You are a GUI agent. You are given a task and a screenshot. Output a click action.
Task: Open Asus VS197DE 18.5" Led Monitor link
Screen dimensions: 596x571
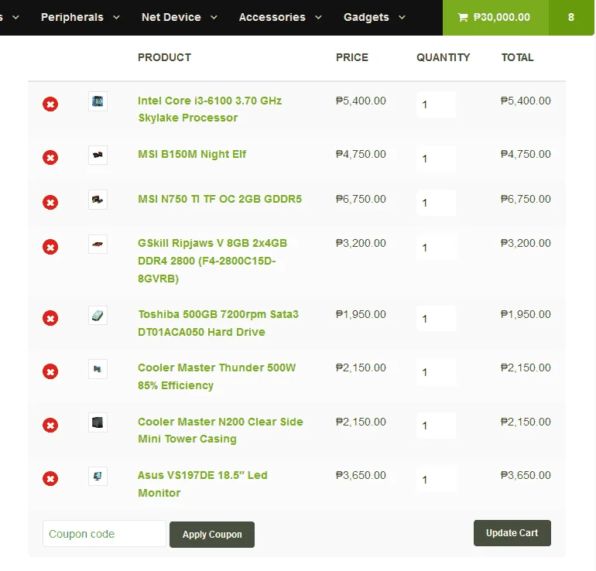[203, 484]
